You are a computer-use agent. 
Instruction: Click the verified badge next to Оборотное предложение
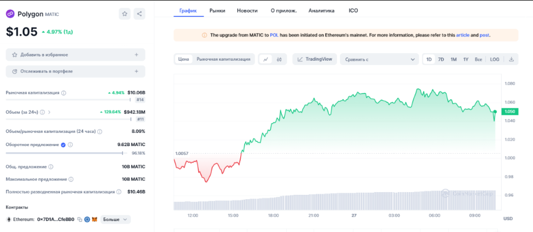tap(63, 144)
